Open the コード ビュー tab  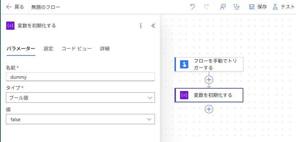click(x=77, y=49)
